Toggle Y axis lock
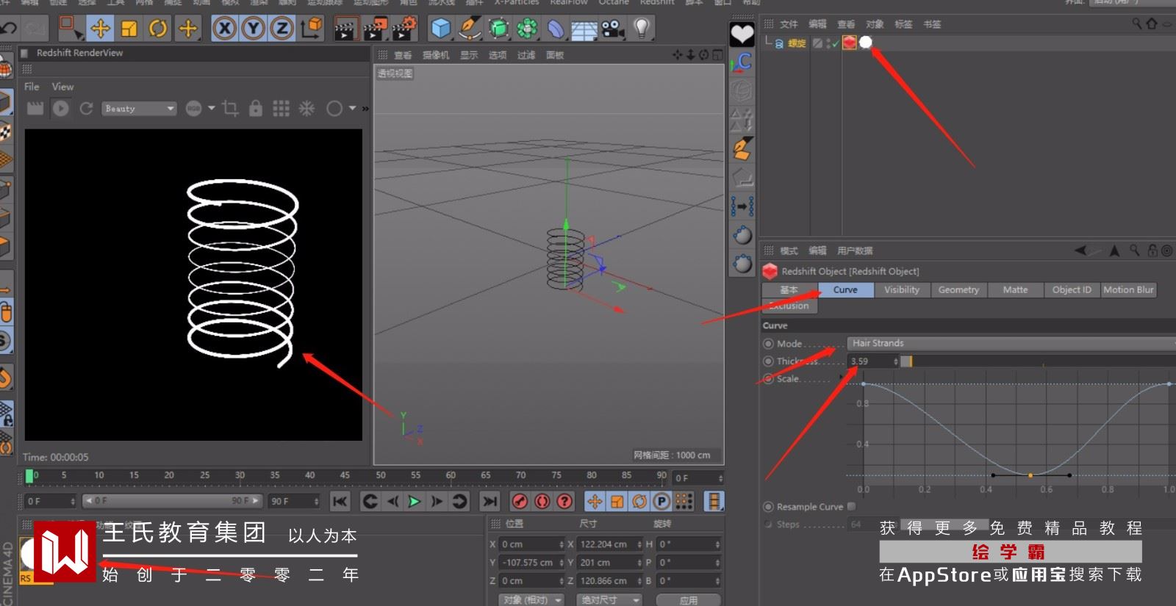1176x606 pixels. pos(254,29)
